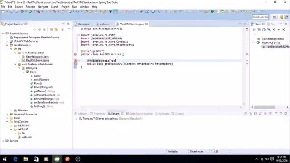This screenshot has width=290, height=163.
Task: Minimize the Project Explorer panel
Action: tap(63, 24)
